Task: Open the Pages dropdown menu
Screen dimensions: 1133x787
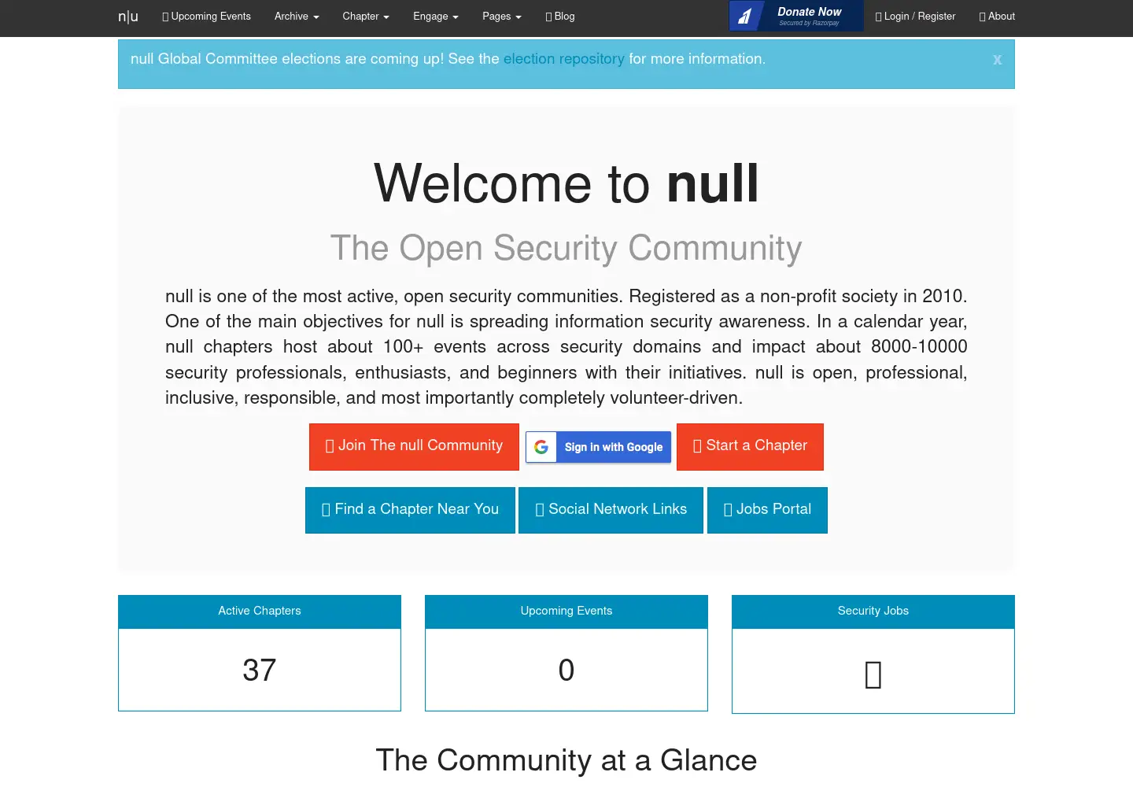Action: click(x=502, y=17)
